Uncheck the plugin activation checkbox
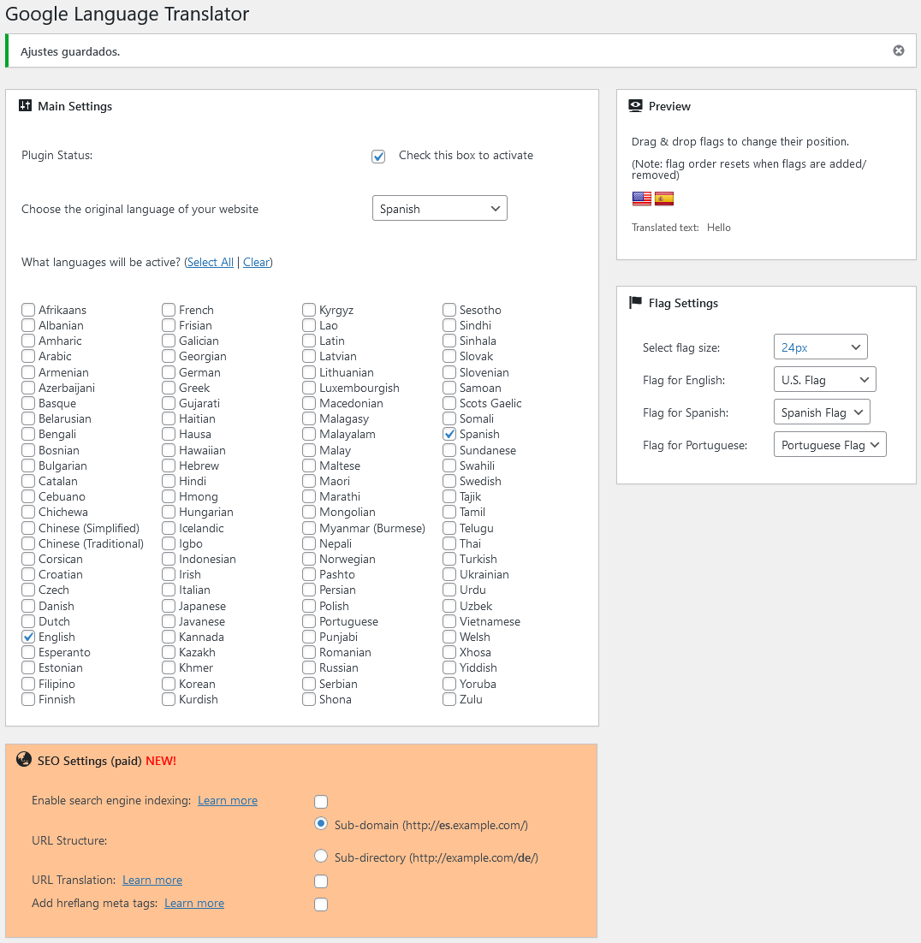 point(378,156)
